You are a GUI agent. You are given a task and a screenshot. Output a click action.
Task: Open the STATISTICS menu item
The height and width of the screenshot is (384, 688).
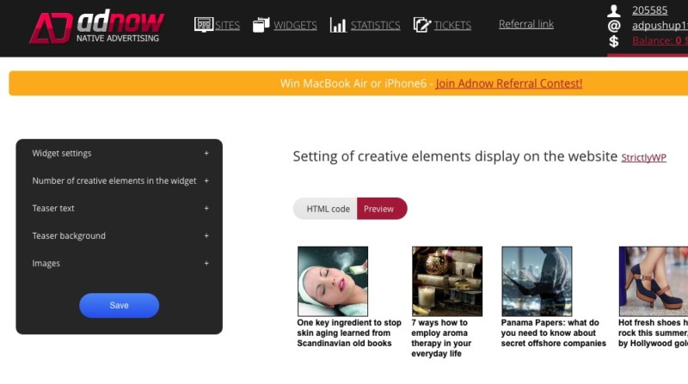point(375,26)
